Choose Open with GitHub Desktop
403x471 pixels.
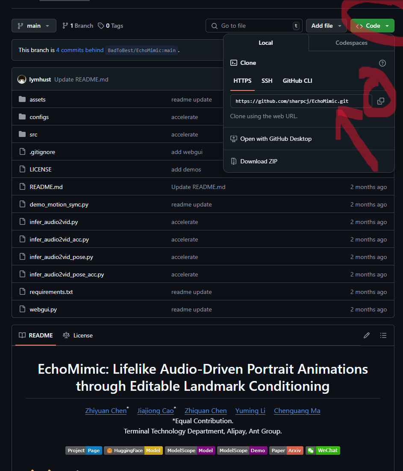[276, 139]
